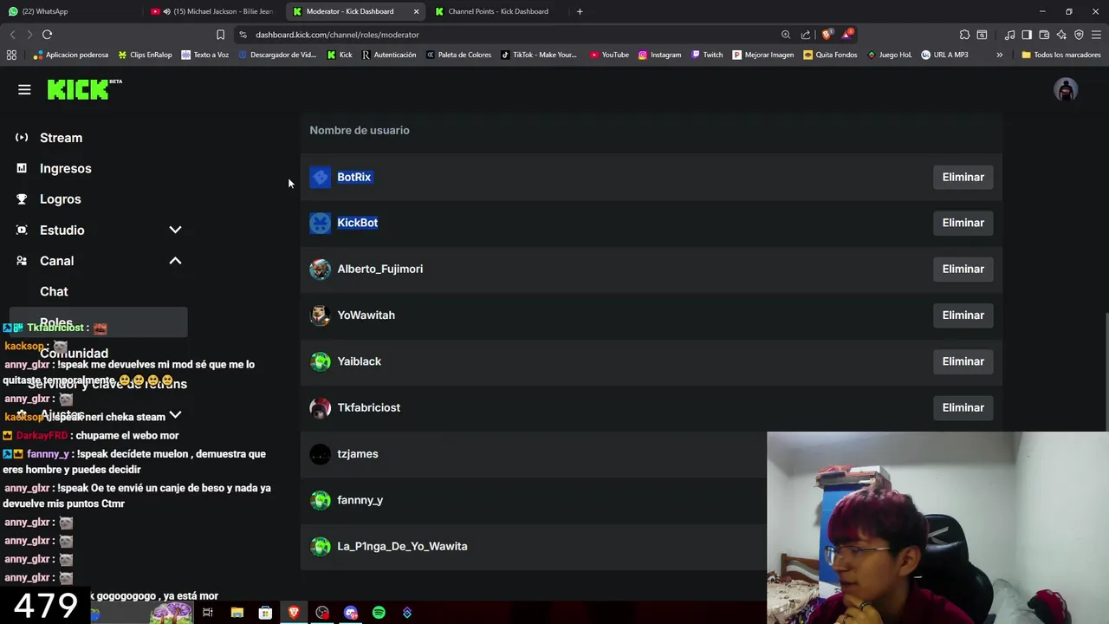
Task: Select the username text tzjames
Action: click(x=357, y=454)
